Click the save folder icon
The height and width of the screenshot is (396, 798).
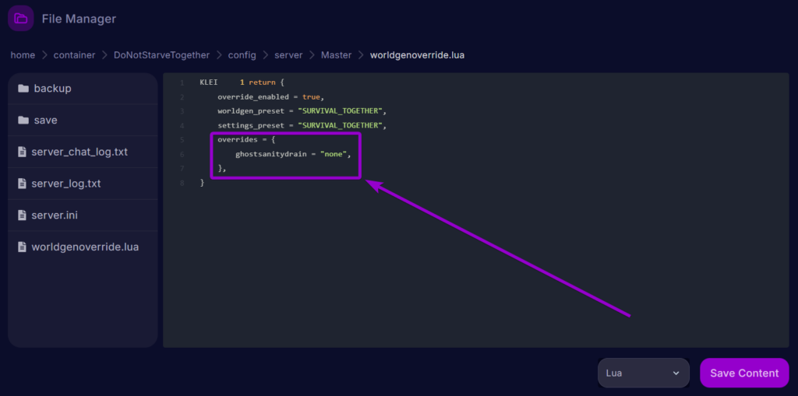point(23,121)
